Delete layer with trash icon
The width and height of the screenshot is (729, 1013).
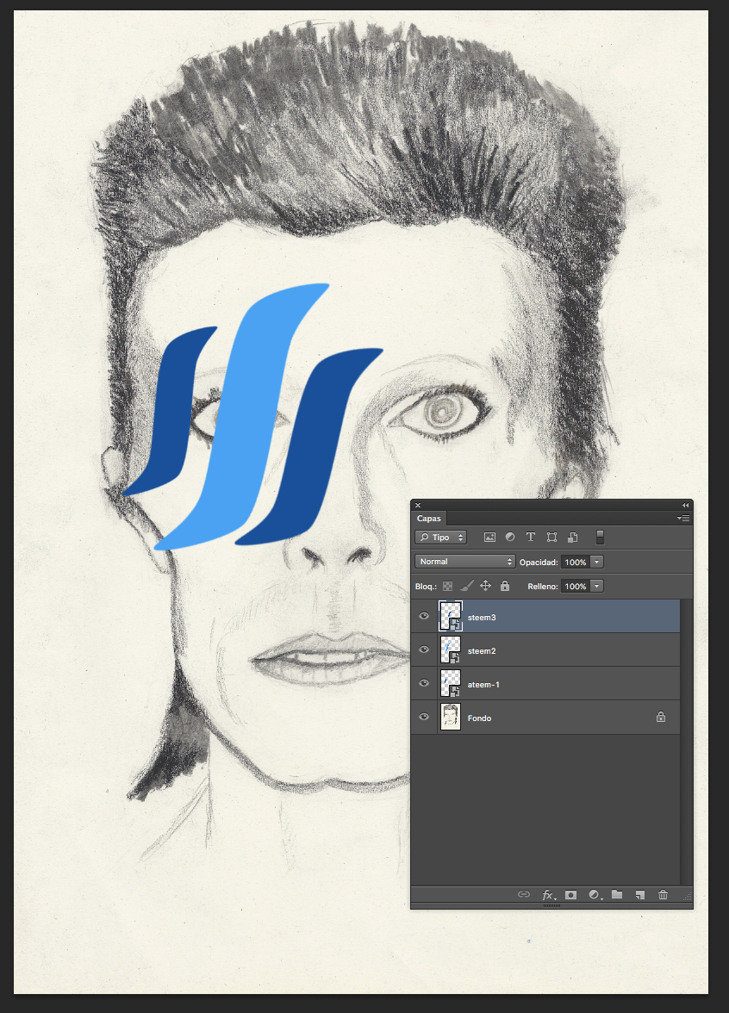click(x=663, y=895)
